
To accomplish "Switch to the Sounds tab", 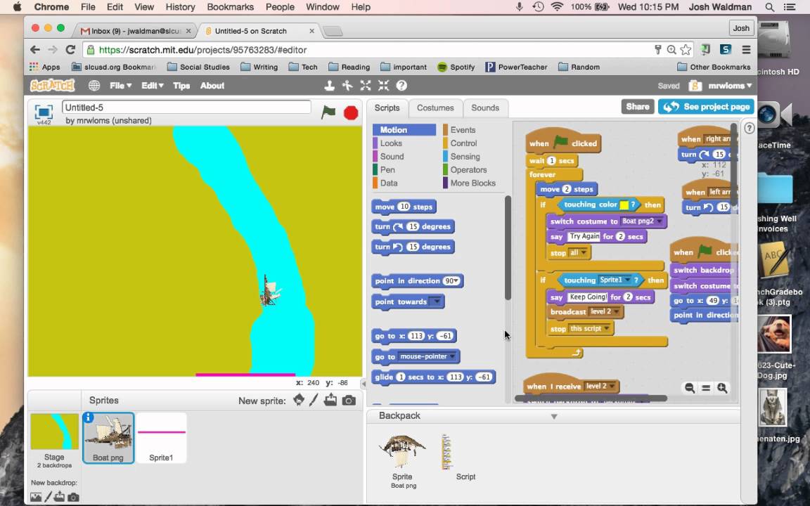I will point(485,108).
